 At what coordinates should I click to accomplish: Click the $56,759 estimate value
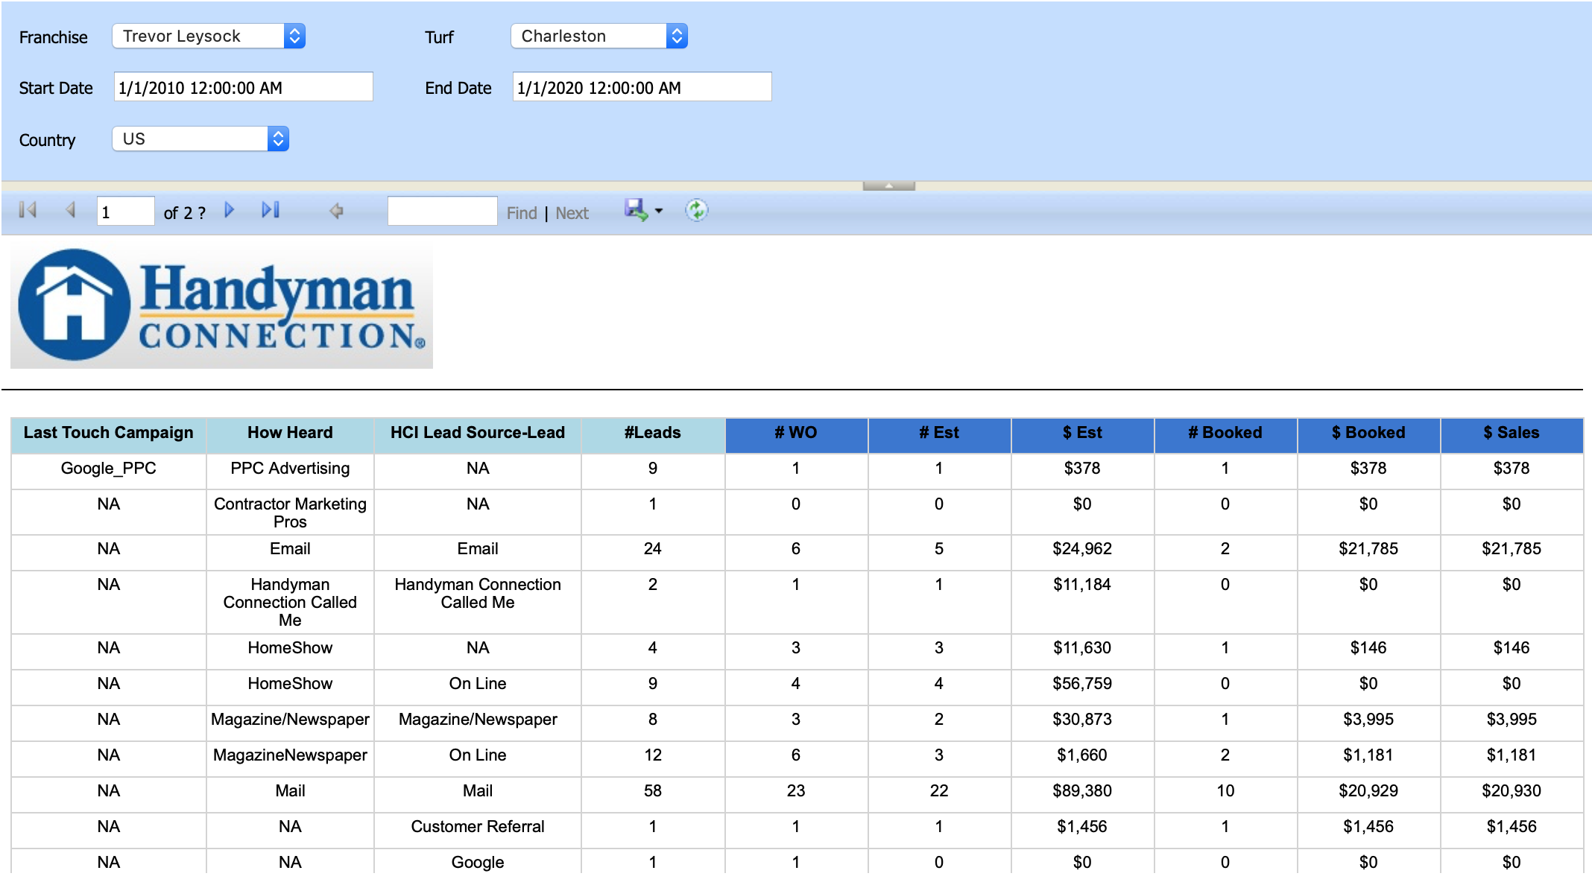coord(1082,684)
